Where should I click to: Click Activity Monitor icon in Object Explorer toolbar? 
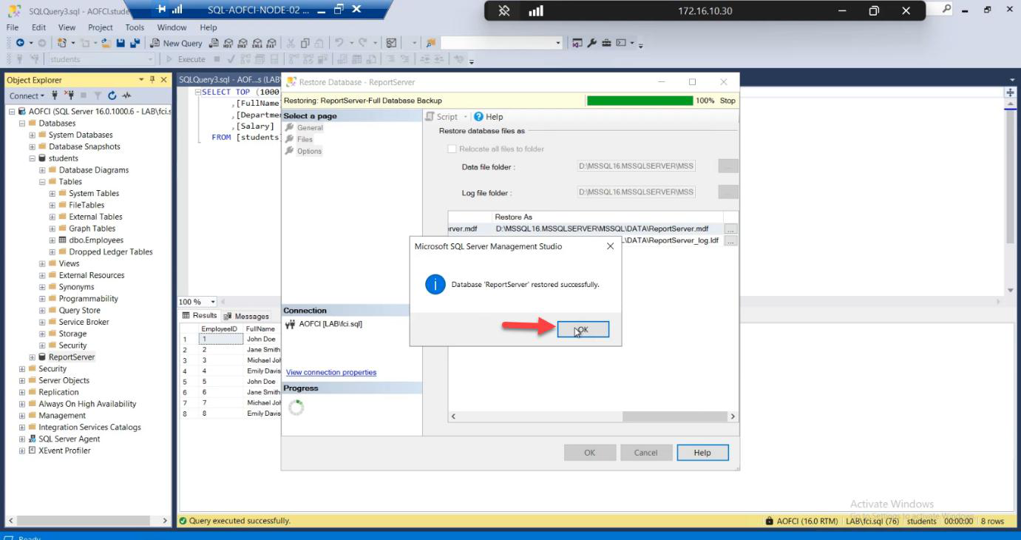coord(126,95)
